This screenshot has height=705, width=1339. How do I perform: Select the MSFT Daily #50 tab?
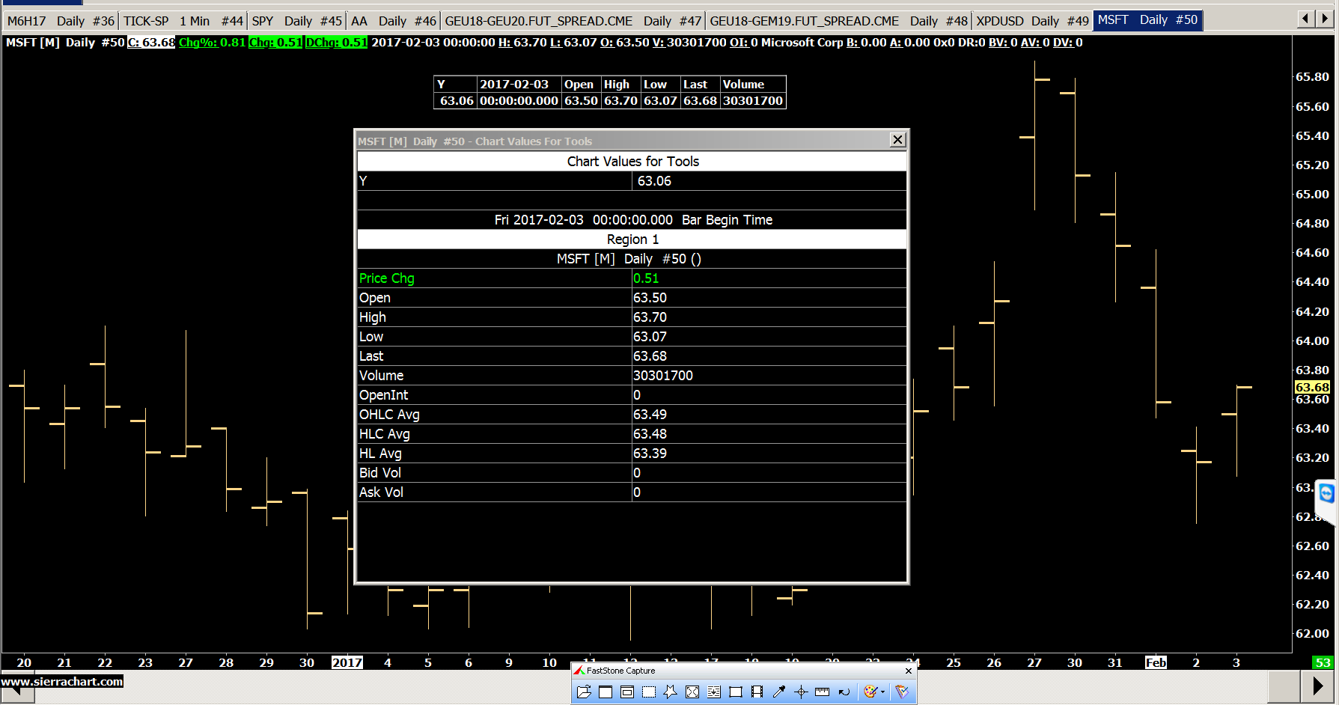point(1147,20)
